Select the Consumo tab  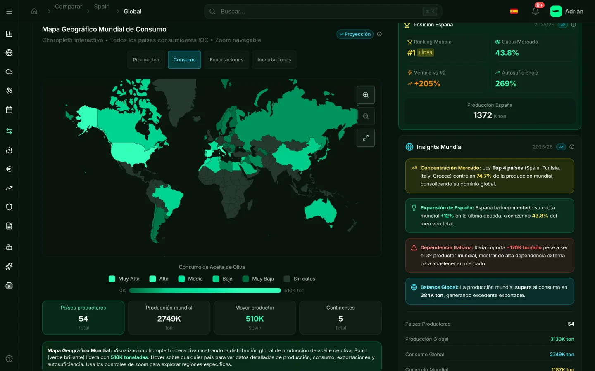(x=184, y=60)
